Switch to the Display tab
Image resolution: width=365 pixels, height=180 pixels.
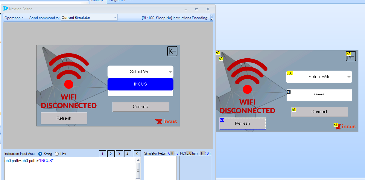(98, 1)
